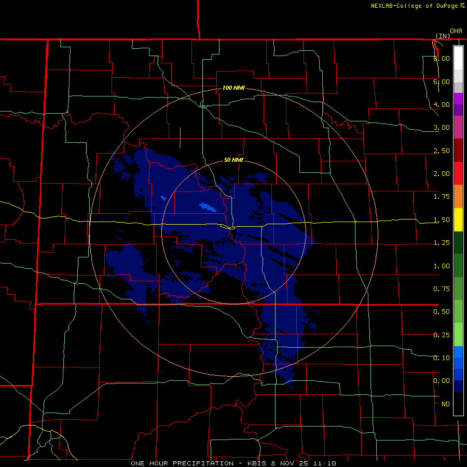Click the dark red legend swatch
This screenshot has width=467, height=467.
coord(458,150)
